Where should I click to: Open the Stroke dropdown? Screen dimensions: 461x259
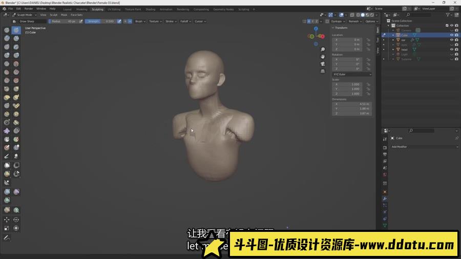(x=171, y=21)
